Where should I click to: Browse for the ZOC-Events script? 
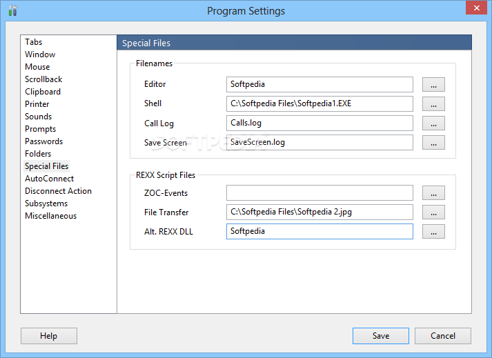pyautogui.click(x=433, y=193)
